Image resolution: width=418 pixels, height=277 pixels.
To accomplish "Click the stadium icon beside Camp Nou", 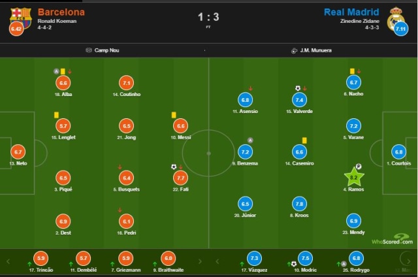I will click(89, 50).
